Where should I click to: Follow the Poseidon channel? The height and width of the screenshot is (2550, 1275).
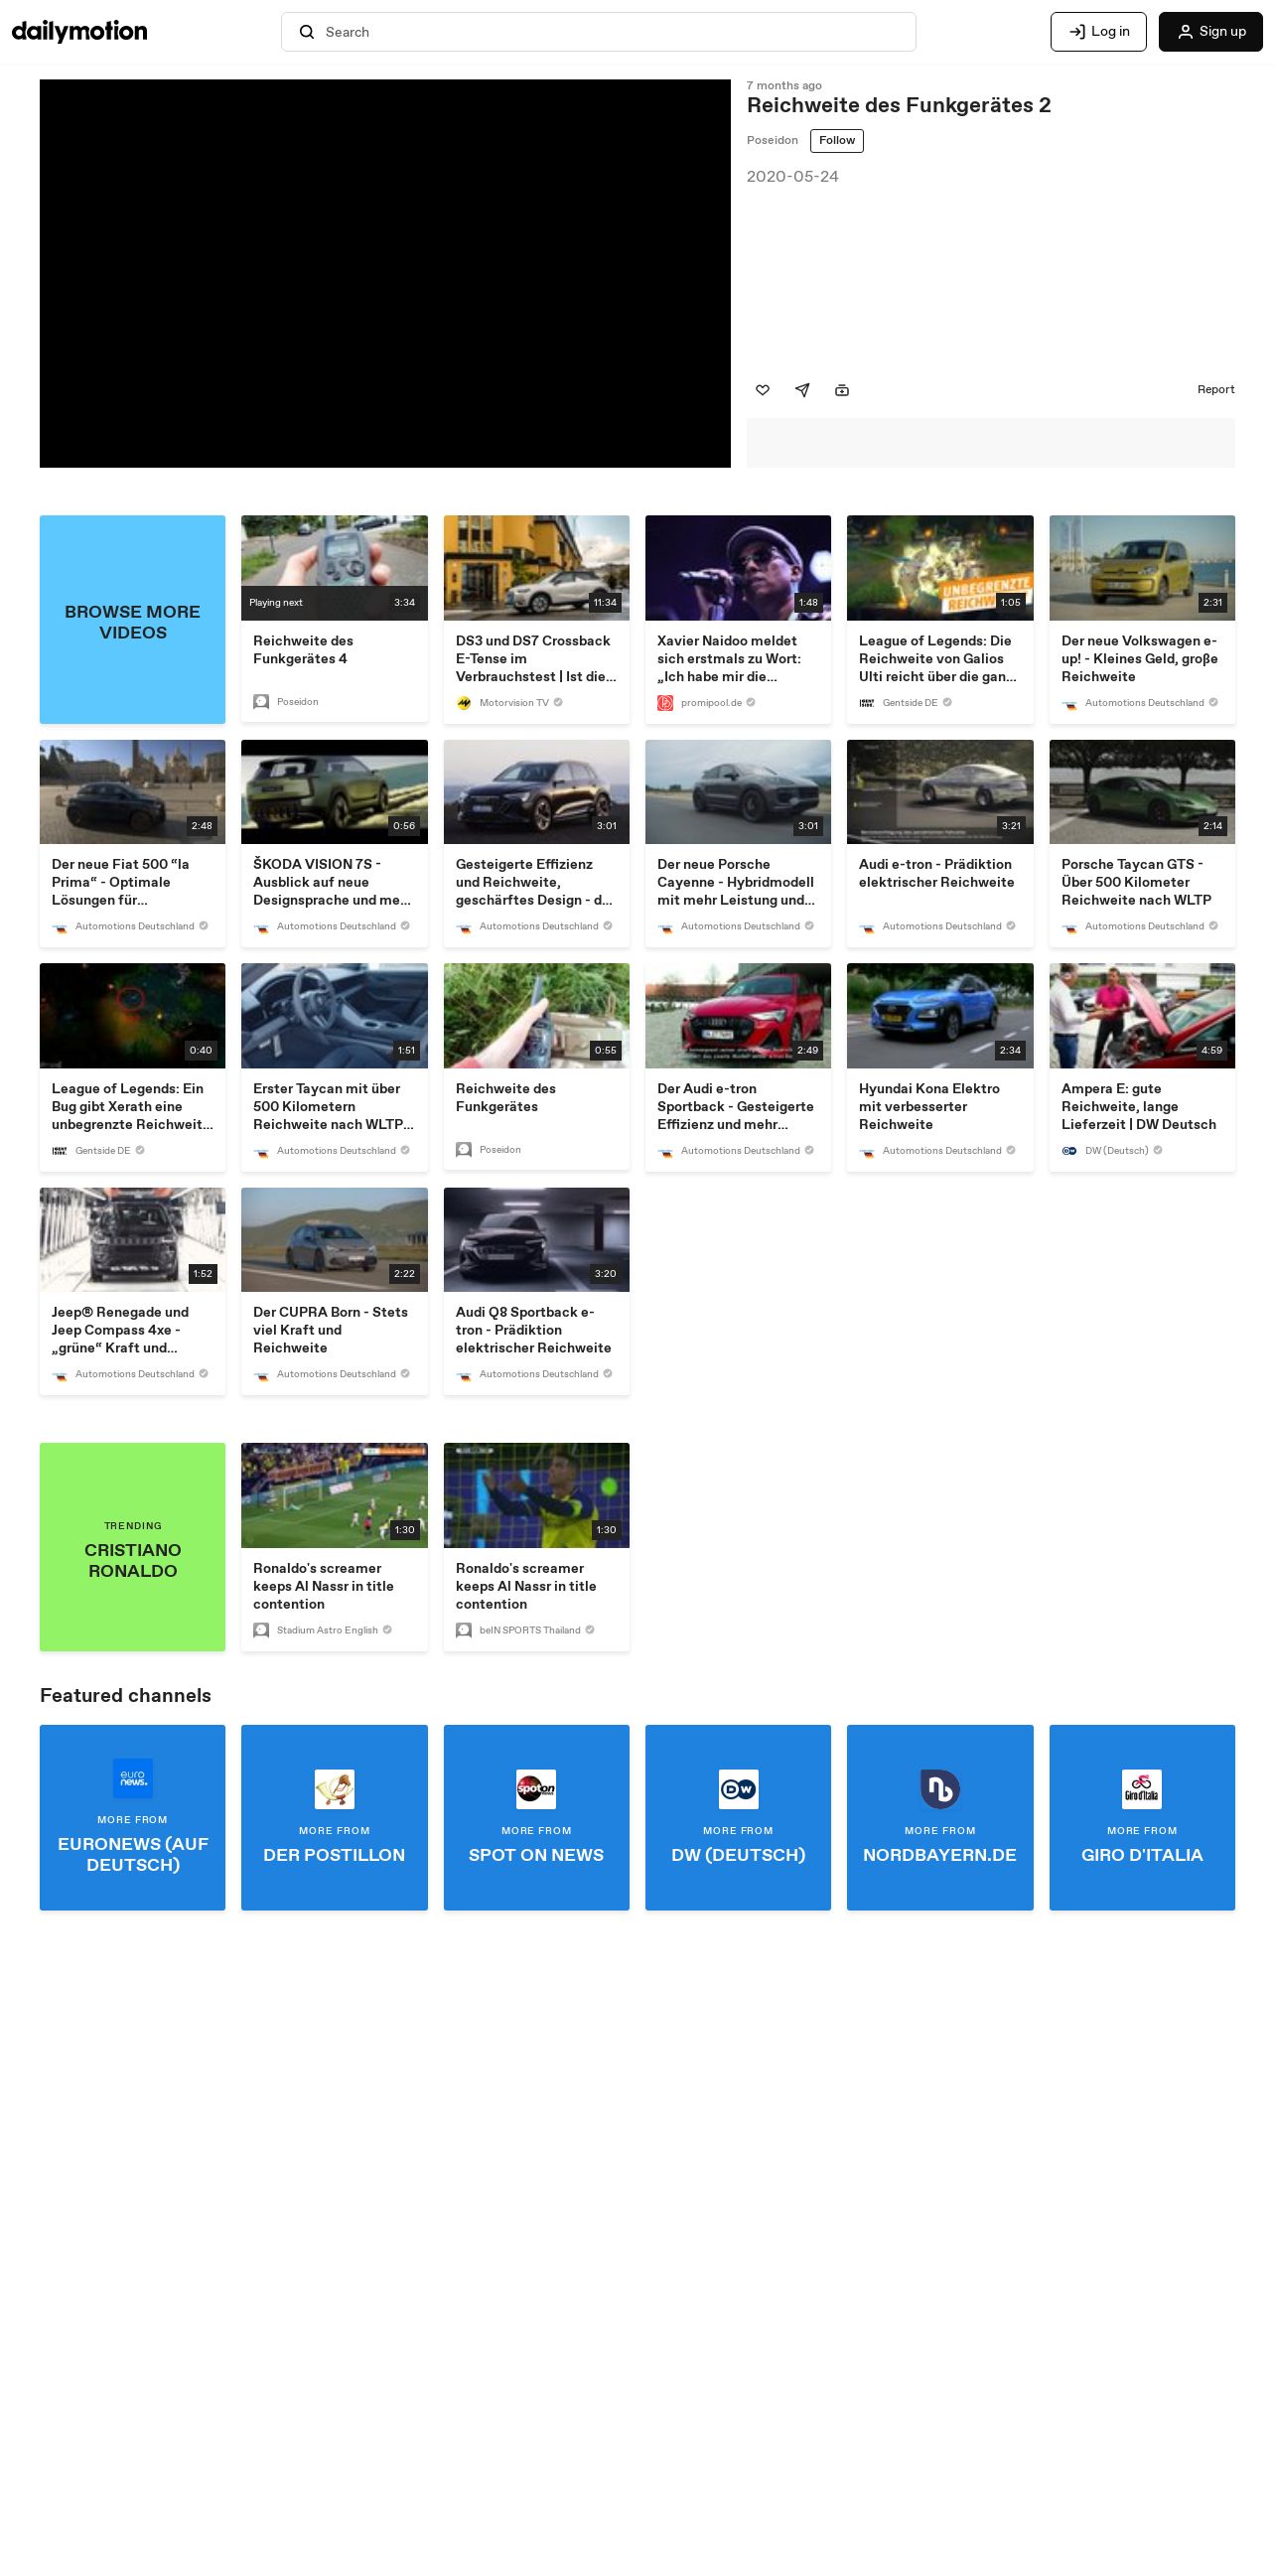837,141
